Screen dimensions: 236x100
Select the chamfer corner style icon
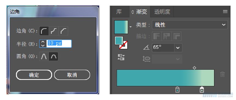point(63,31)
